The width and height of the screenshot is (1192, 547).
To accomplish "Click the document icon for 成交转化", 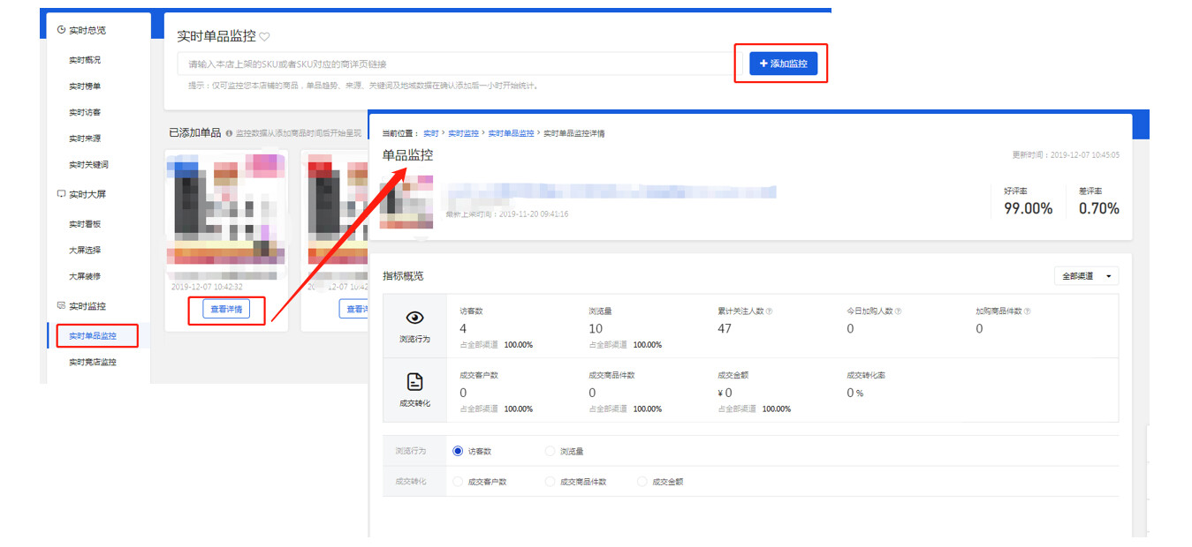I will (x=414, y=382).
